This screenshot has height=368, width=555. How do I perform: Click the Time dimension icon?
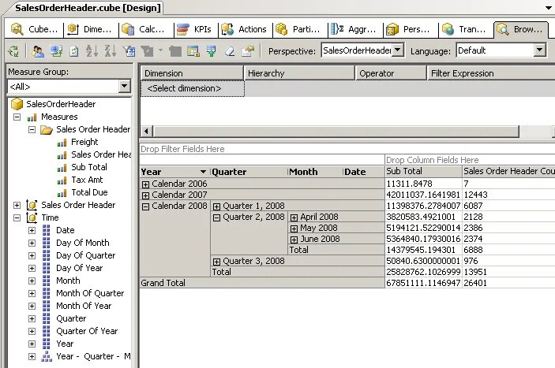pyautogui.click(x=32, y=217)
